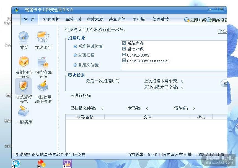Click the 一键搞定 one-click fix icon
Viewport: 238px width, 168px height.
23,111
